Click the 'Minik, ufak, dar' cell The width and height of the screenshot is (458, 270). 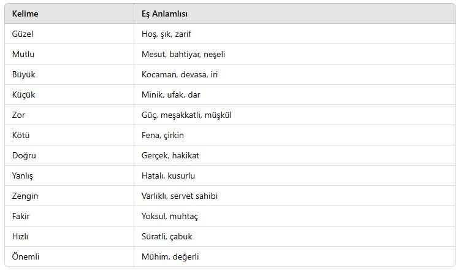tap(294, 94)
